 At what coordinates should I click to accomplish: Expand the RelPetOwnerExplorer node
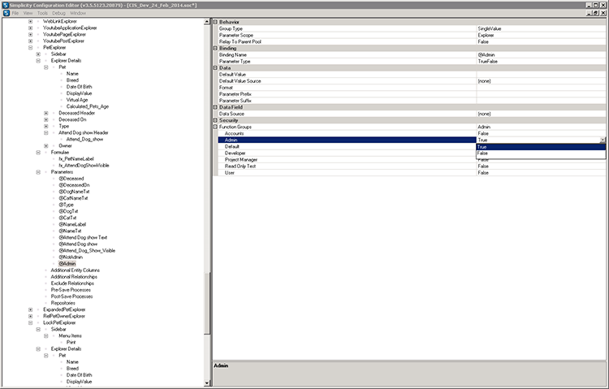[x=30, y=316]
